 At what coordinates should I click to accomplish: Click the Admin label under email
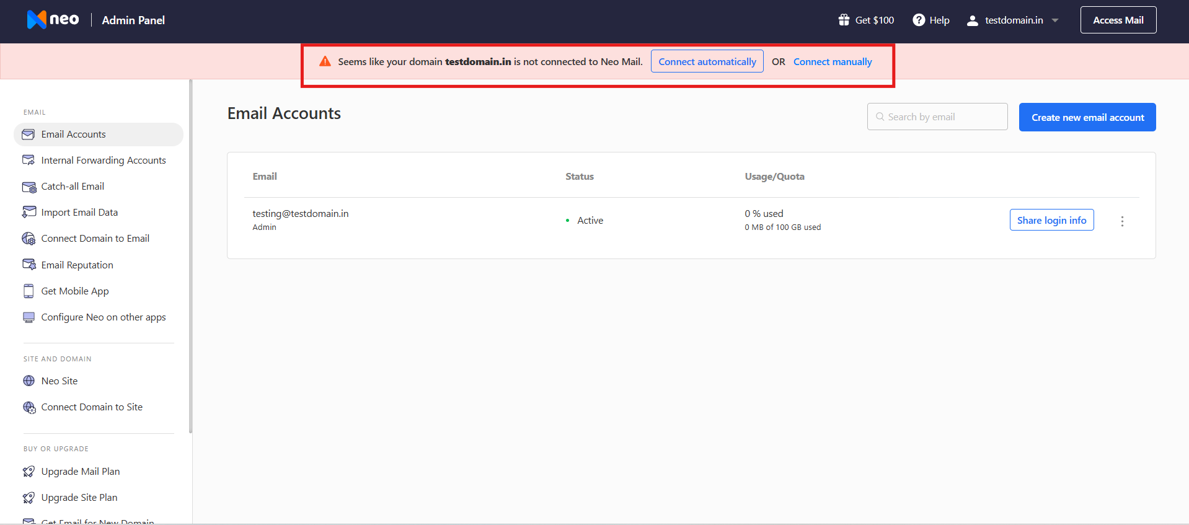[265, 227]
